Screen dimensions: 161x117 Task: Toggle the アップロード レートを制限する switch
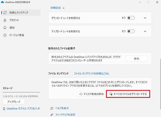pos(131,31)
